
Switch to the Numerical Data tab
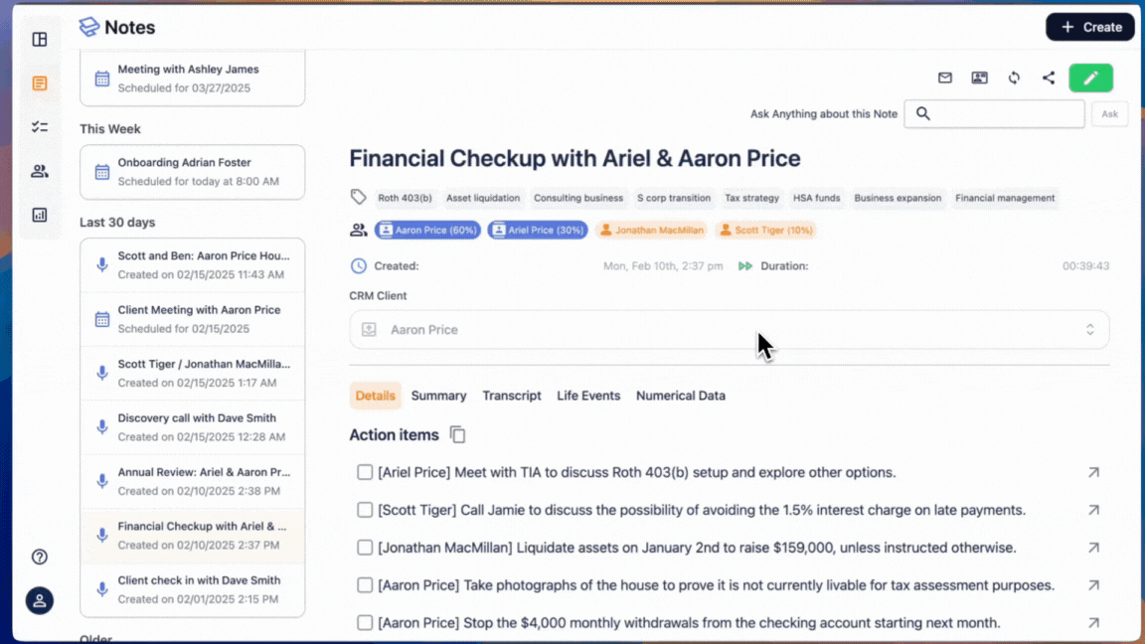[x=680, y=396]
